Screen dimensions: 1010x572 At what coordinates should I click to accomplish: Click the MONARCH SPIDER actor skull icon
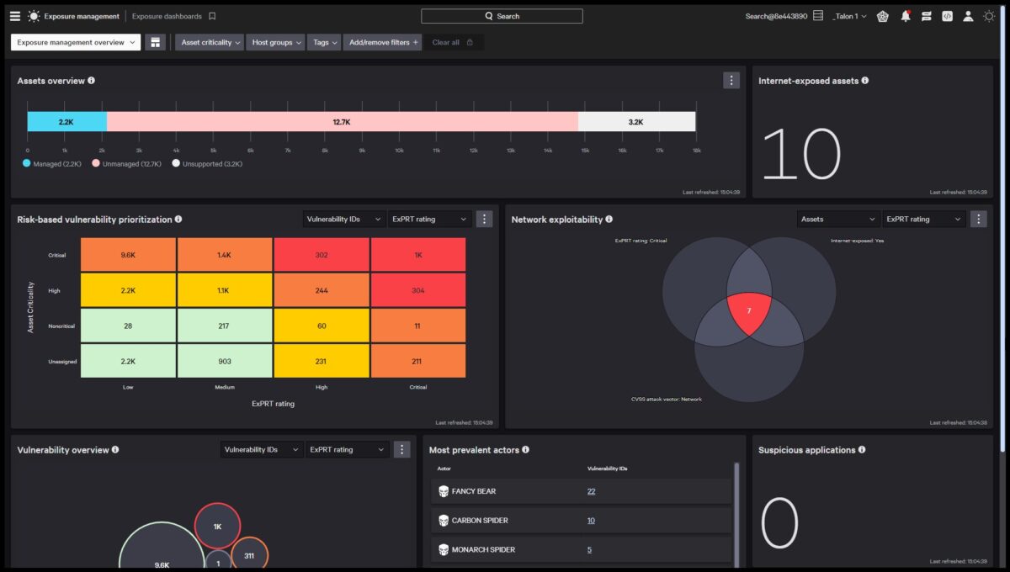[444, 549]
